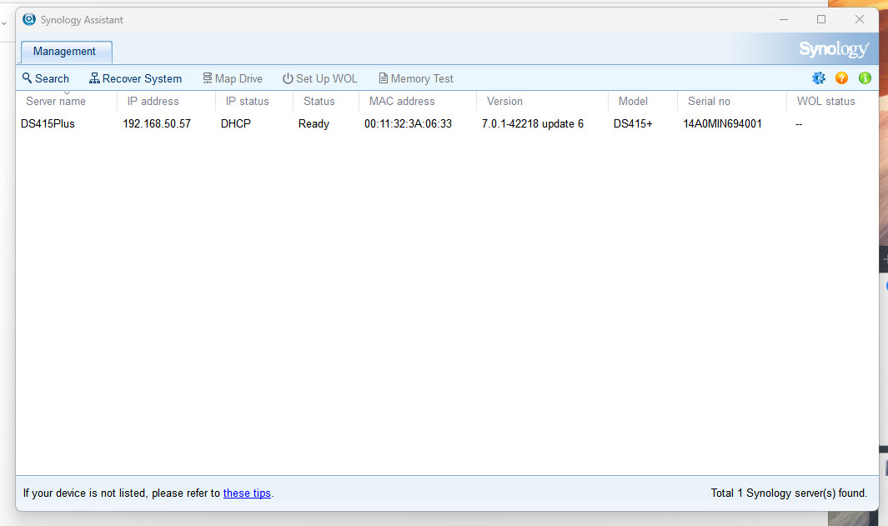Open preferences via the blue gear icon
888x526 pixels.
818,78
